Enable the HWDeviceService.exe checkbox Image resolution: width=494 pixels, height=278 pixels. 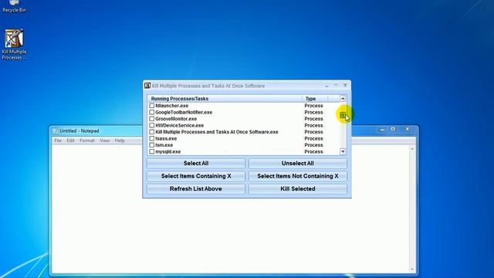coord(152,125)
